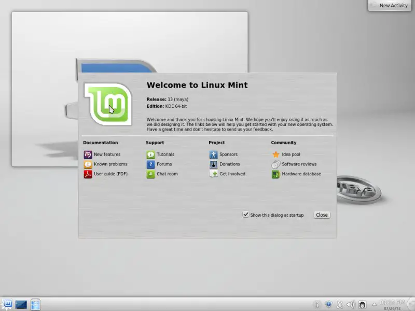Open the Klipper scissors tray icon

(340, 305)
